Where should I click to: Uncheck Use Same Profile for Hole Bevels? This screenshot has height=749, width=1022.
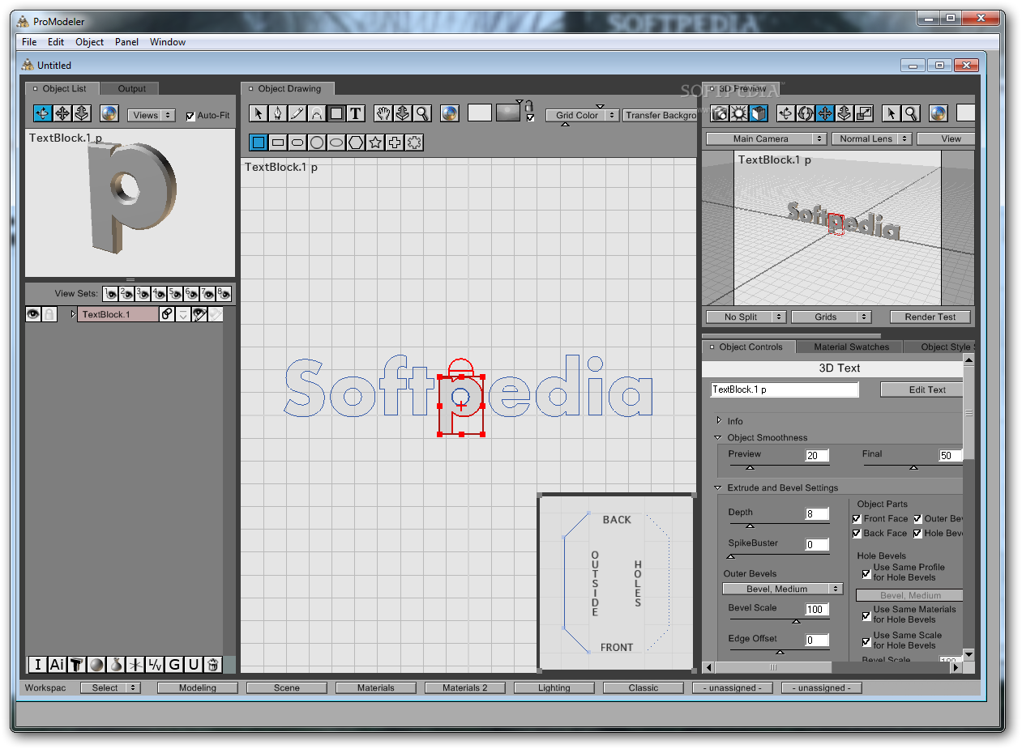[x=866, y=573]
